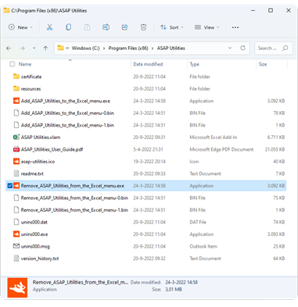Click the 3.093 KB size cell
The image size is (298, 307).
pos(276,234)
